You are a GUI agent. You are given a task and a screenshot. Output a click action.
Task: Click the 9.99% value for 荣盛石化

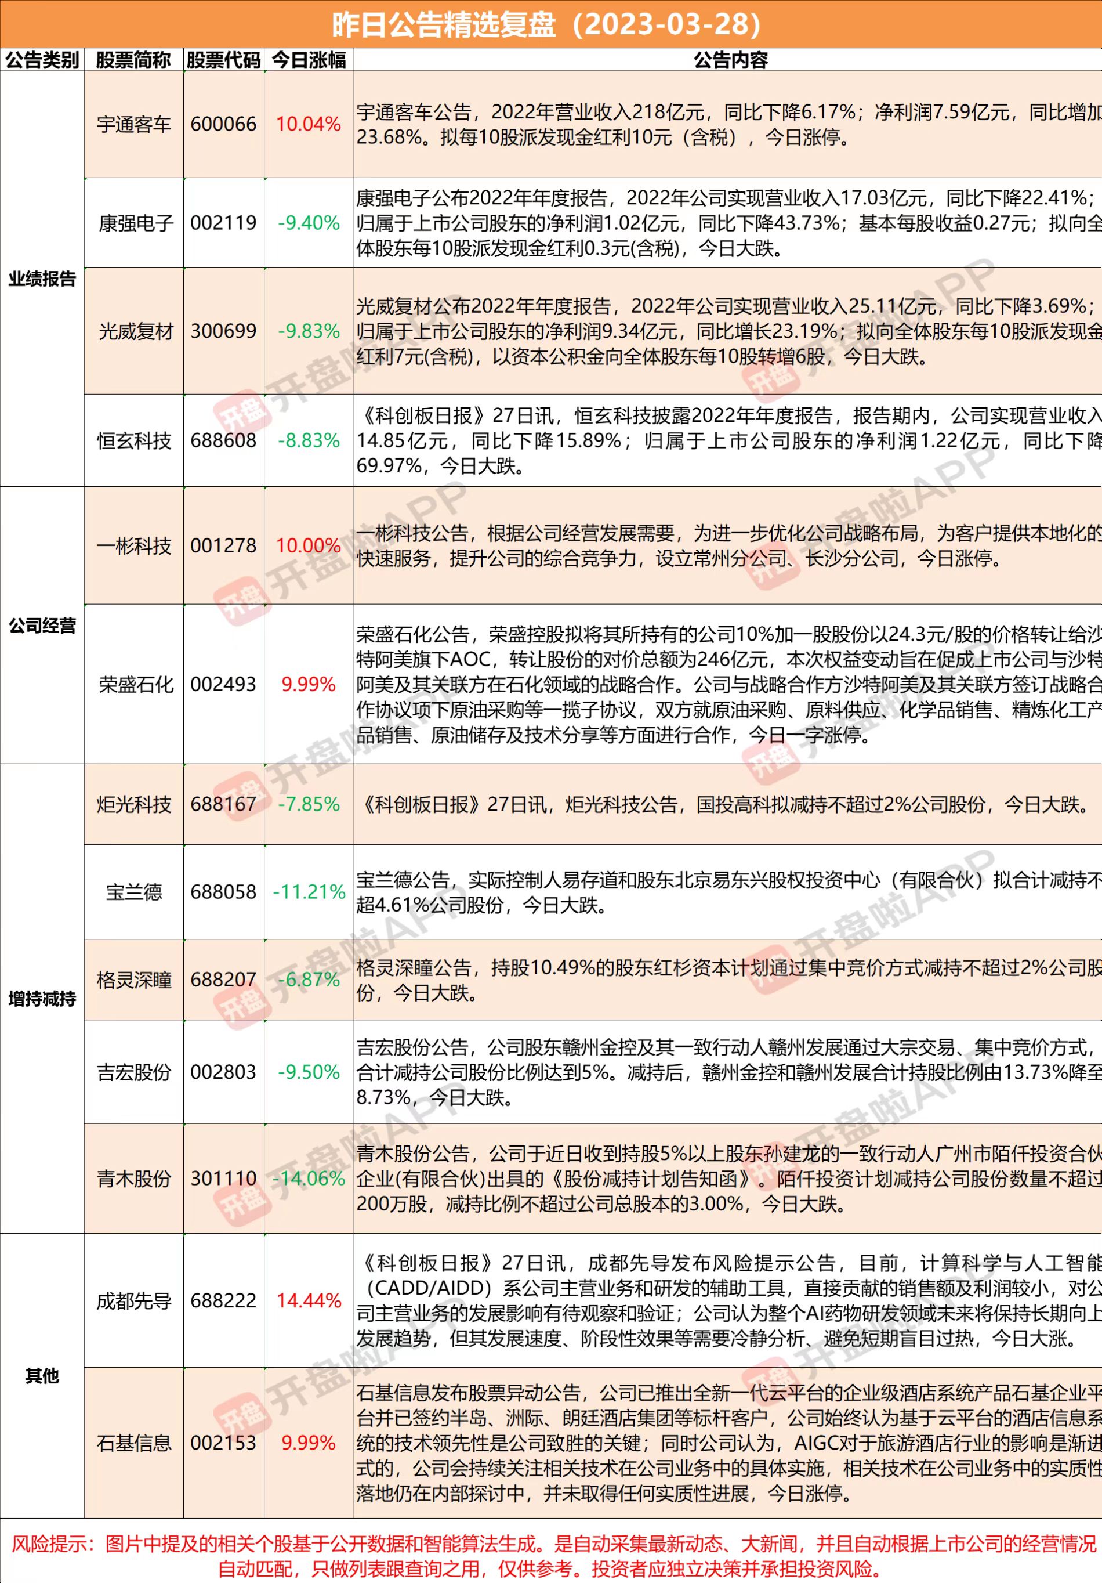[309, 684]
